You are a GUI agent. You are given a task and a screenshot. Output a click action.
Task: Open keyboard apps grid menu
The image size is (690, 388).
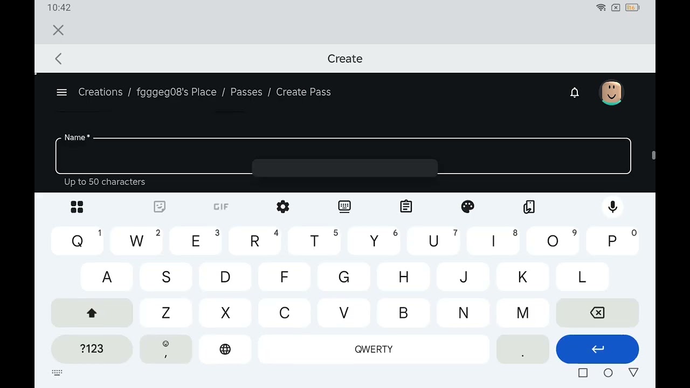point(77,207)
